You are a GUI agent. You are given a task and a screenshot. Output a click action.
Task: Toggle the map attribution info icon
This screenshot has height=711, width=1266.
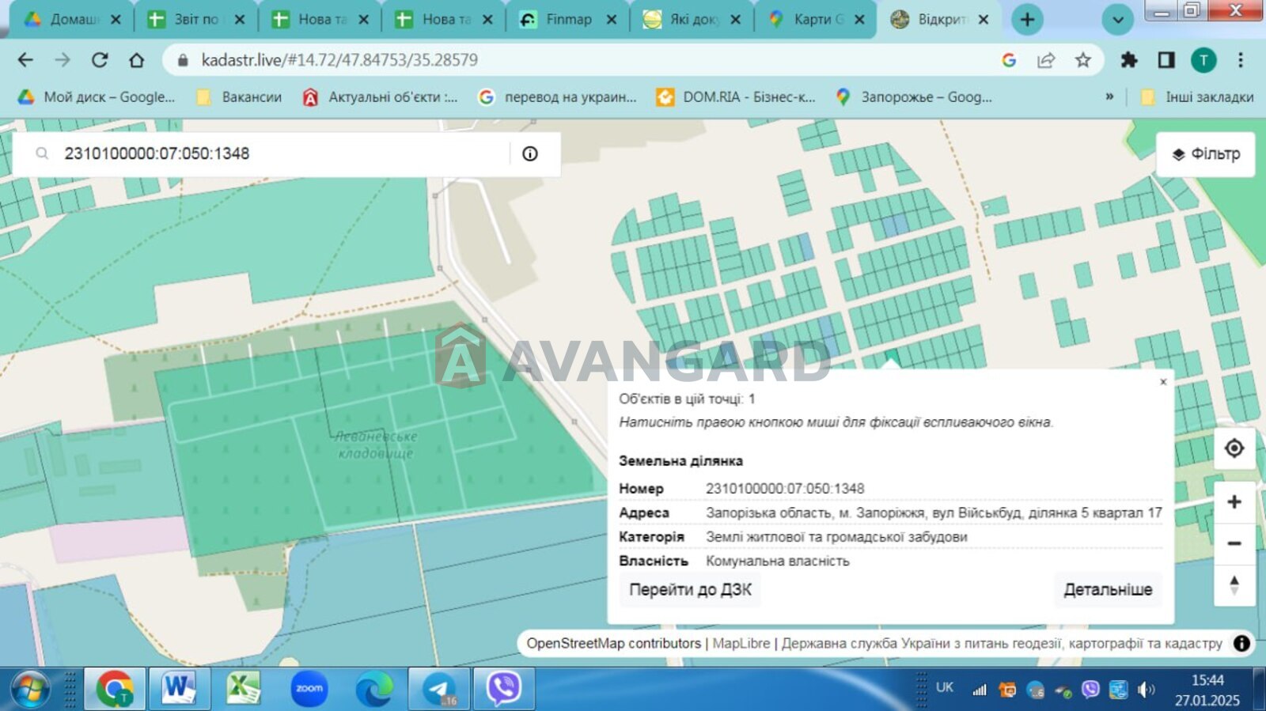(x=1241, y=644)
